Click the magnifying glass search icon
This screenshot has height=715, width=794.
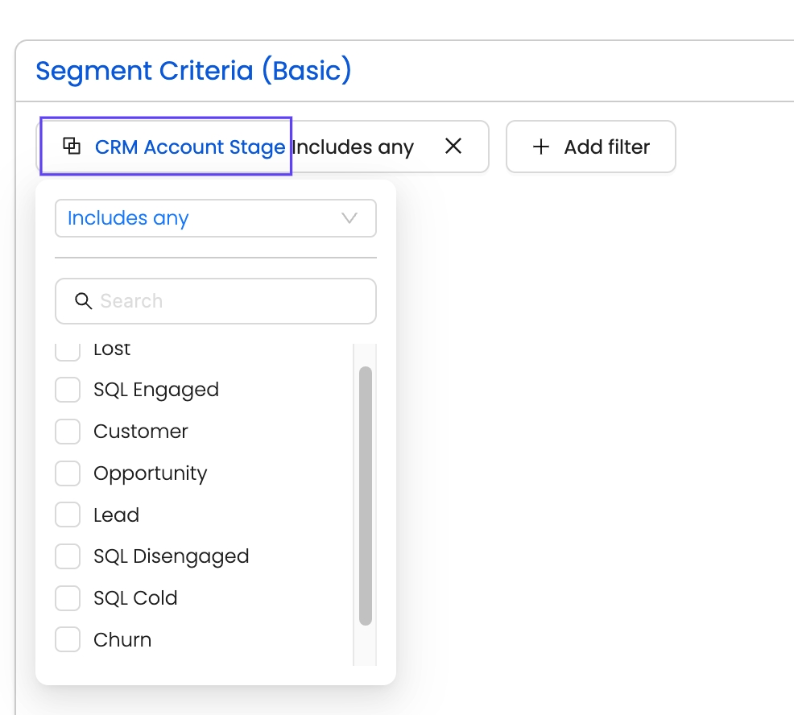pos(83,301)
